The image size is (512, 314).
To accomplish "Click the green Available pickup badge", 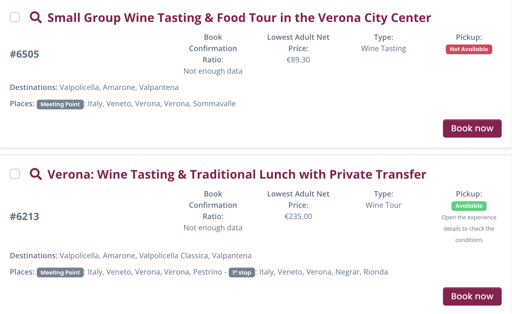I will [x=469, y=206].
